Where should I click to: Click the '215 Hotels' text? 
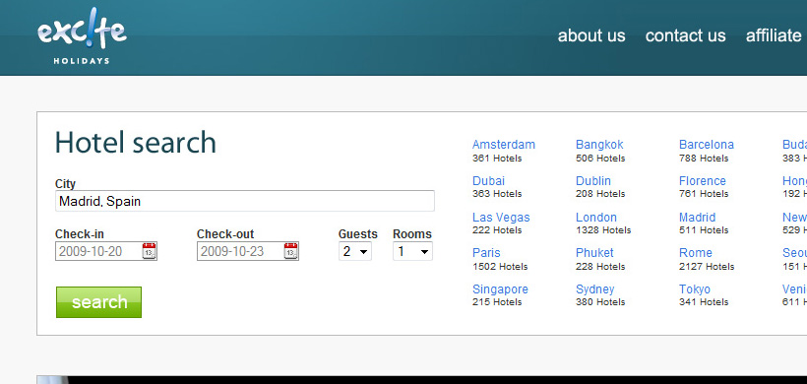pyautogui.click(x=497, y=302)
